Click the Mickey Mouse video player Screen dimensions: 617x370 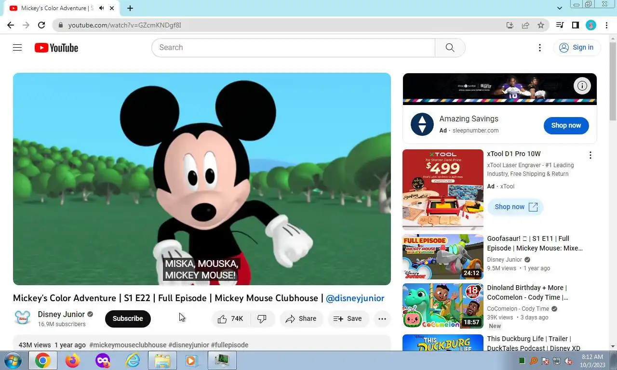click(x=202, y=179)
